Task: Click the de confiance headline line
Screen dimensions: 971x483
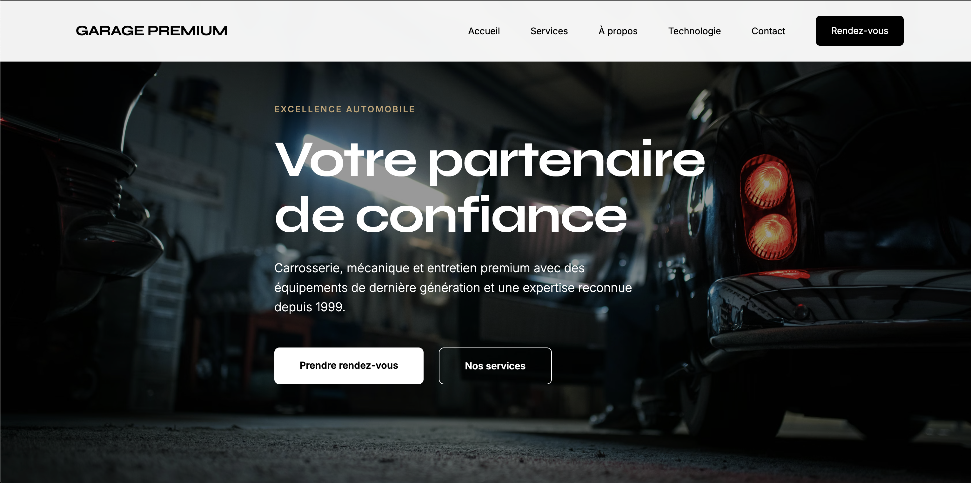Action: [x=451, y=215]
